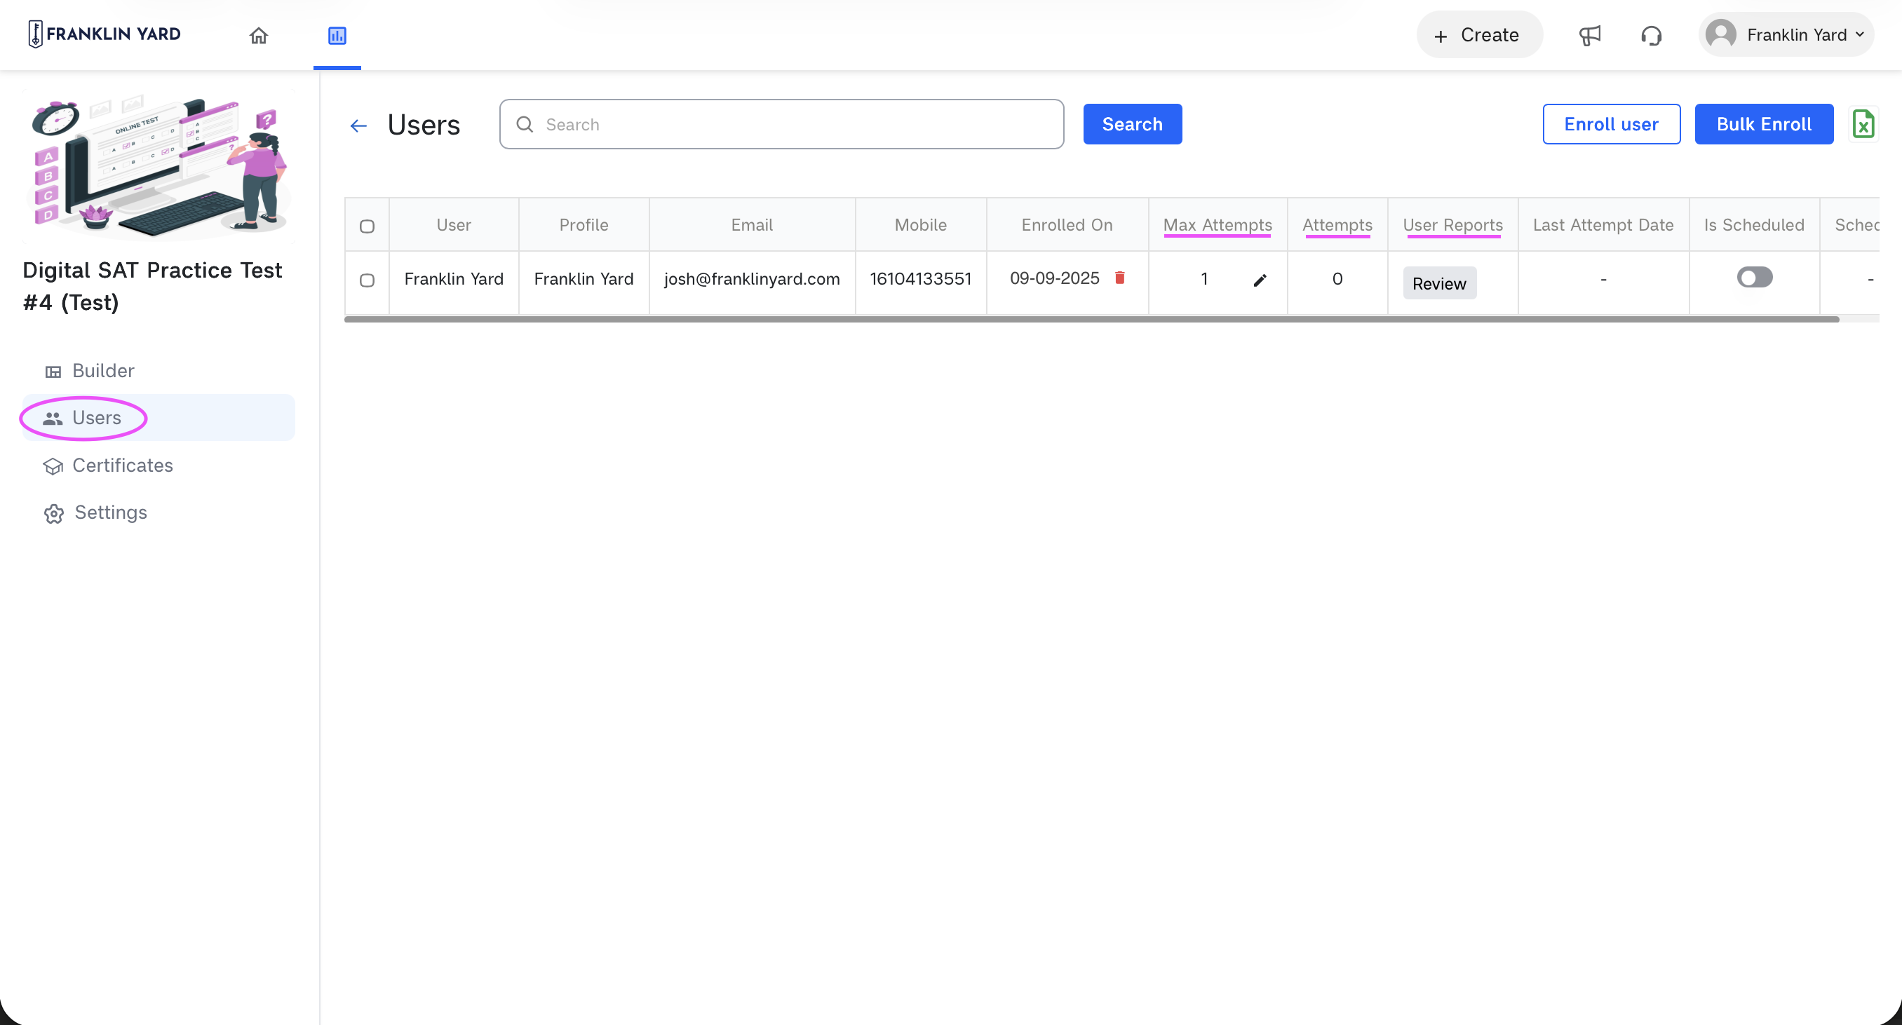Screen dimensions: 1902x1025
Task: Click the user avatar icon
Action: [x=1721, y=34]
